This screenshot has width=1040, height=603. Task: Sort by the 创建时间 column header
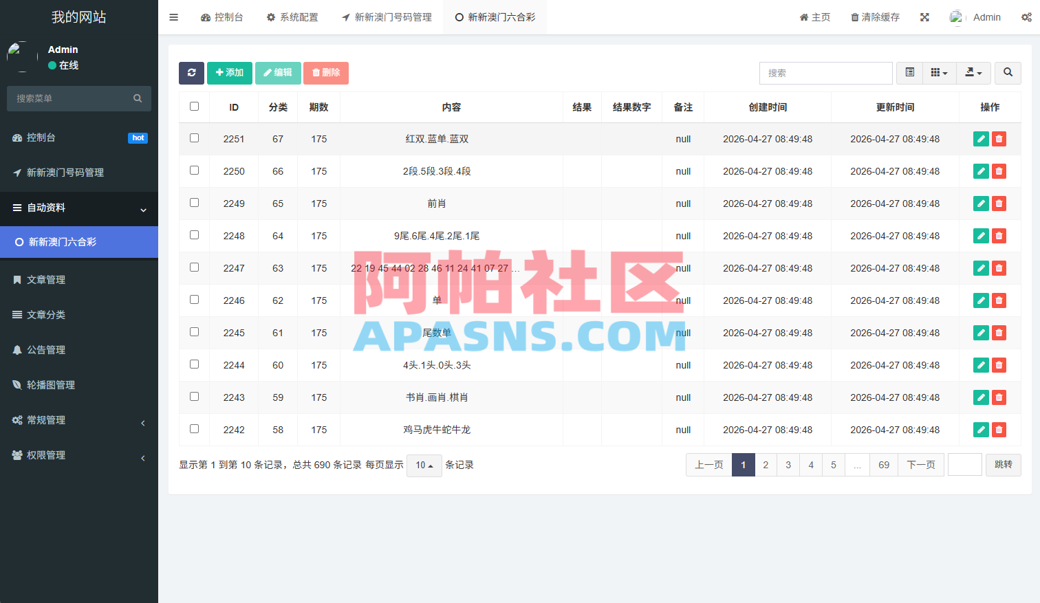coord(768,107)
